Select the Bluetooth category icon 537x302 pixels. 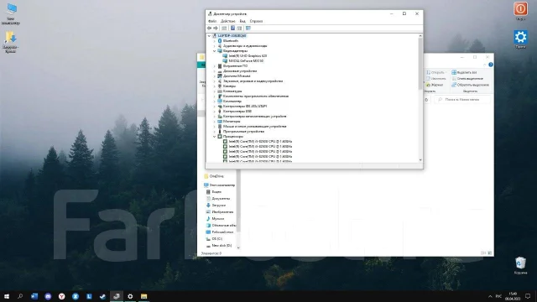point(220,41)
